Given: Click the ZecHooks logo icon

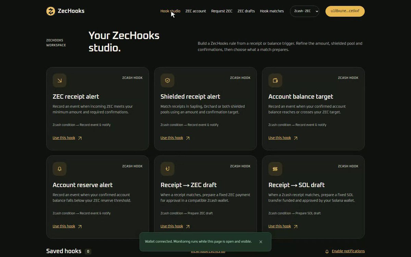Looking at the screenshot, I should click(51, 11).
